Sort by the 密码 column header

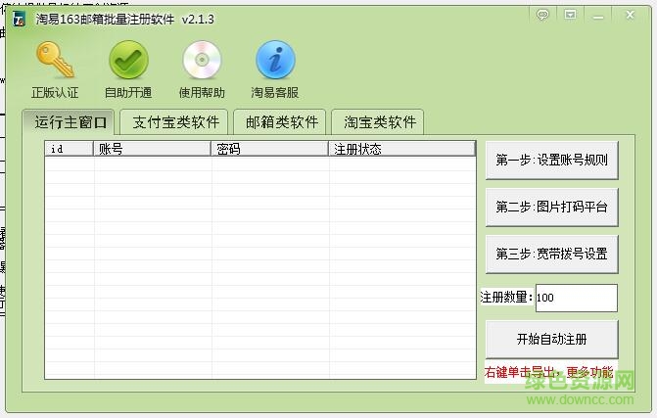coord(269,149)
